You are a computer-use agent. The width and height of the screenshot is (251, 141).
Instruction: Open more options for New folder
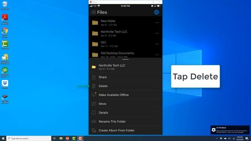point(157,23)
